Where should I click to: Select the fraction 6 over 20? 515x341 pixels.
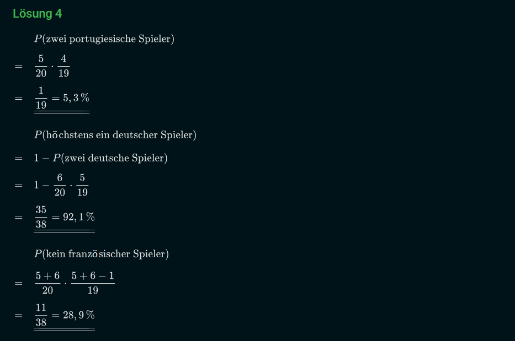tap(60, 185)
